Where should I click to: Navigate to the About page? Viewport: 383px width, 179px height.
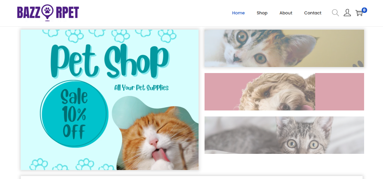tap(286, 13)
